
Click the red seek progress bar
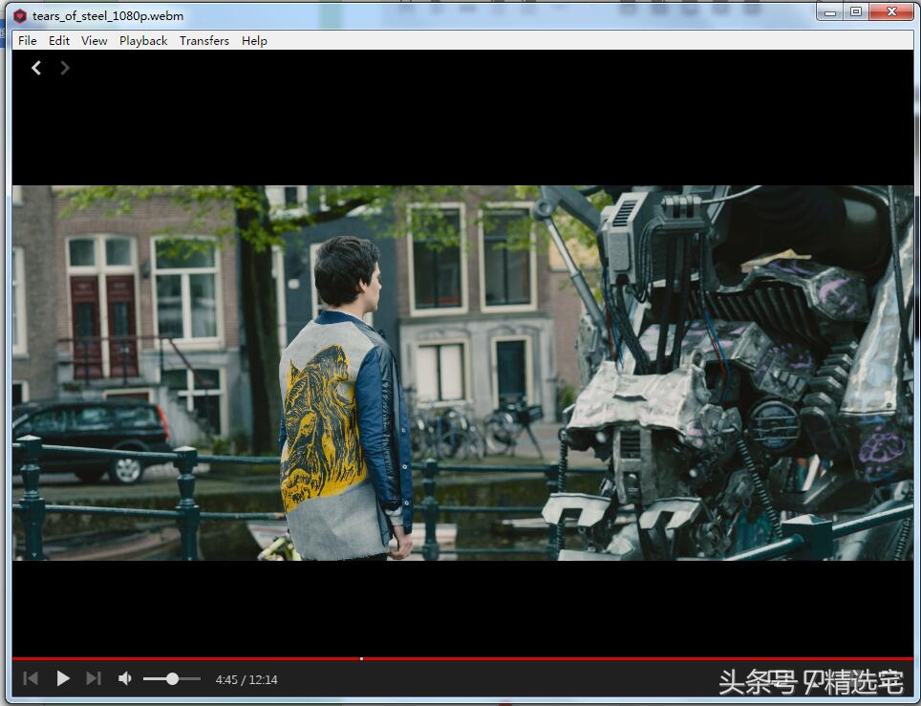pyautogui.click(x=462, y=659)
